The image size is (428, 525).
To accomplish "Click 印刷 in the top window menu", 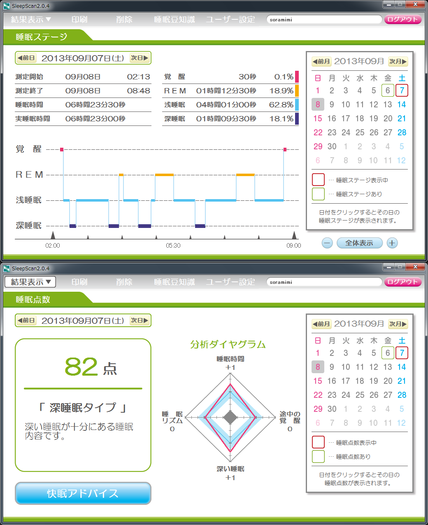I will (x=79, y=19).
